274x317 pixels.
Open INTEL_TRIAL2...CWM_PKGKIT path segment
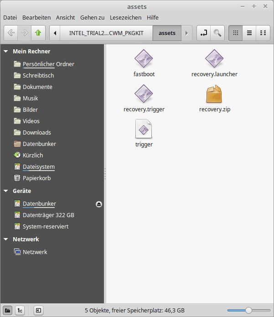click(106, 33)
